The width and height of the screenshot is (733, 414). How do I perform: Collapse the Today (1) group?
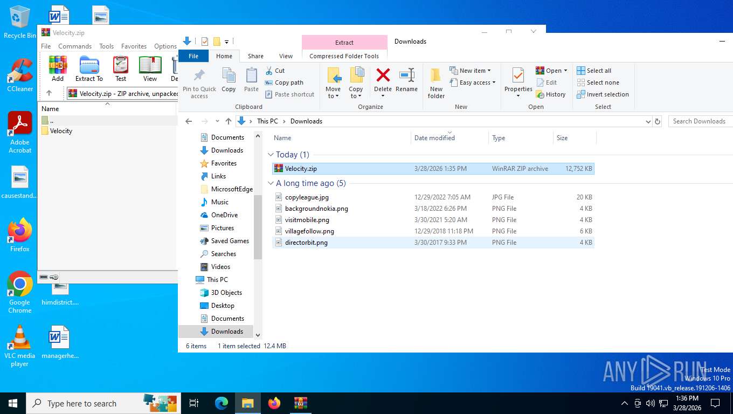coord(271,155)
